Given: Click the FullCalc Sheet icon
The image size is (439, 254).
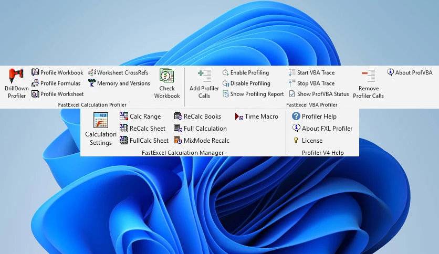Looking at the screenshot, I should click(124, 140).
